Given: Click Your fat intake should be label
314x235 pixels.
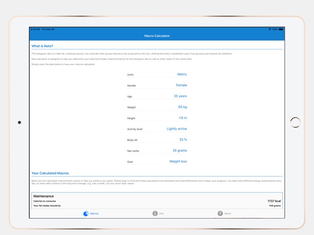Looking at the screenshot, I should 47,206.
